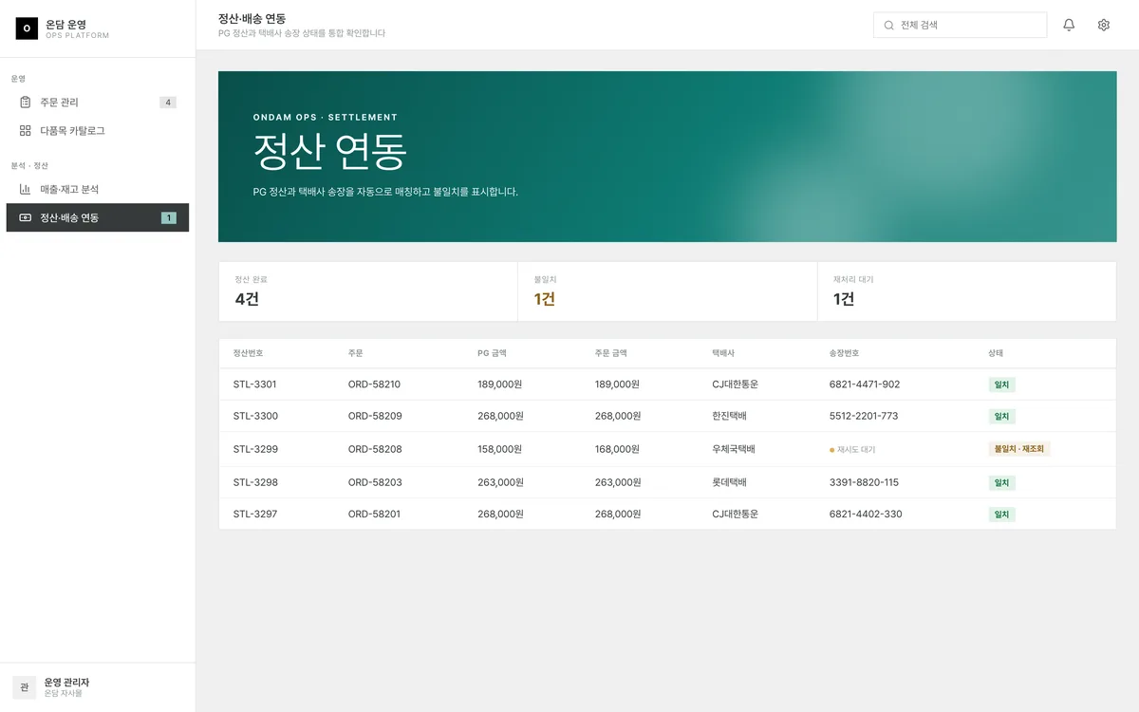
Task: Go to 매출·재고 분석
Action: (98, 189)
